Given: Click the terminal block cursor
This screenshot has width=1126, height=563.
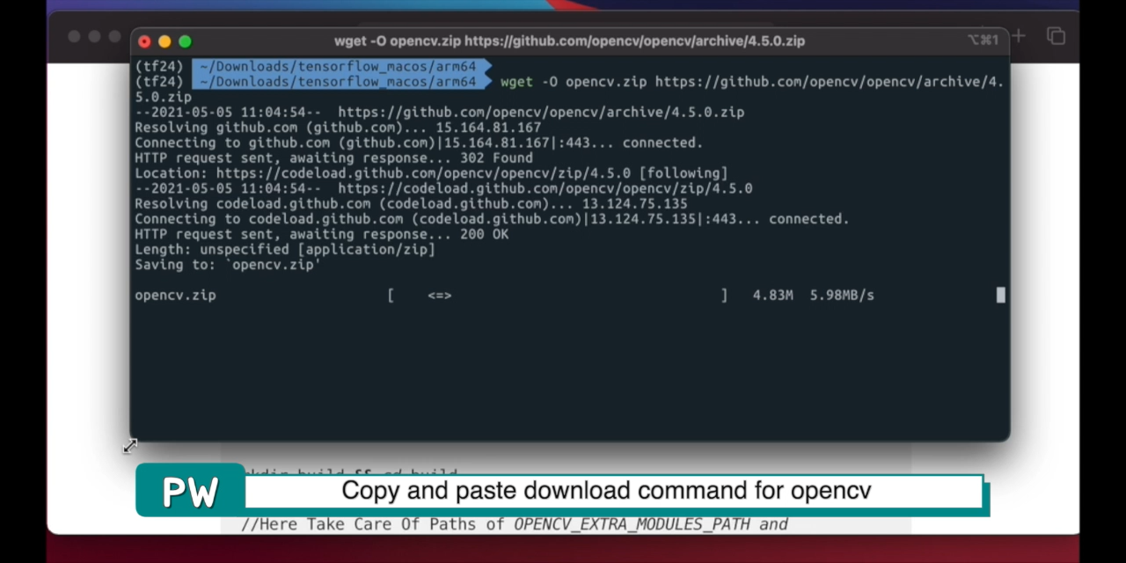Looking at the screenshot, I should click(x=1000, y=295).
